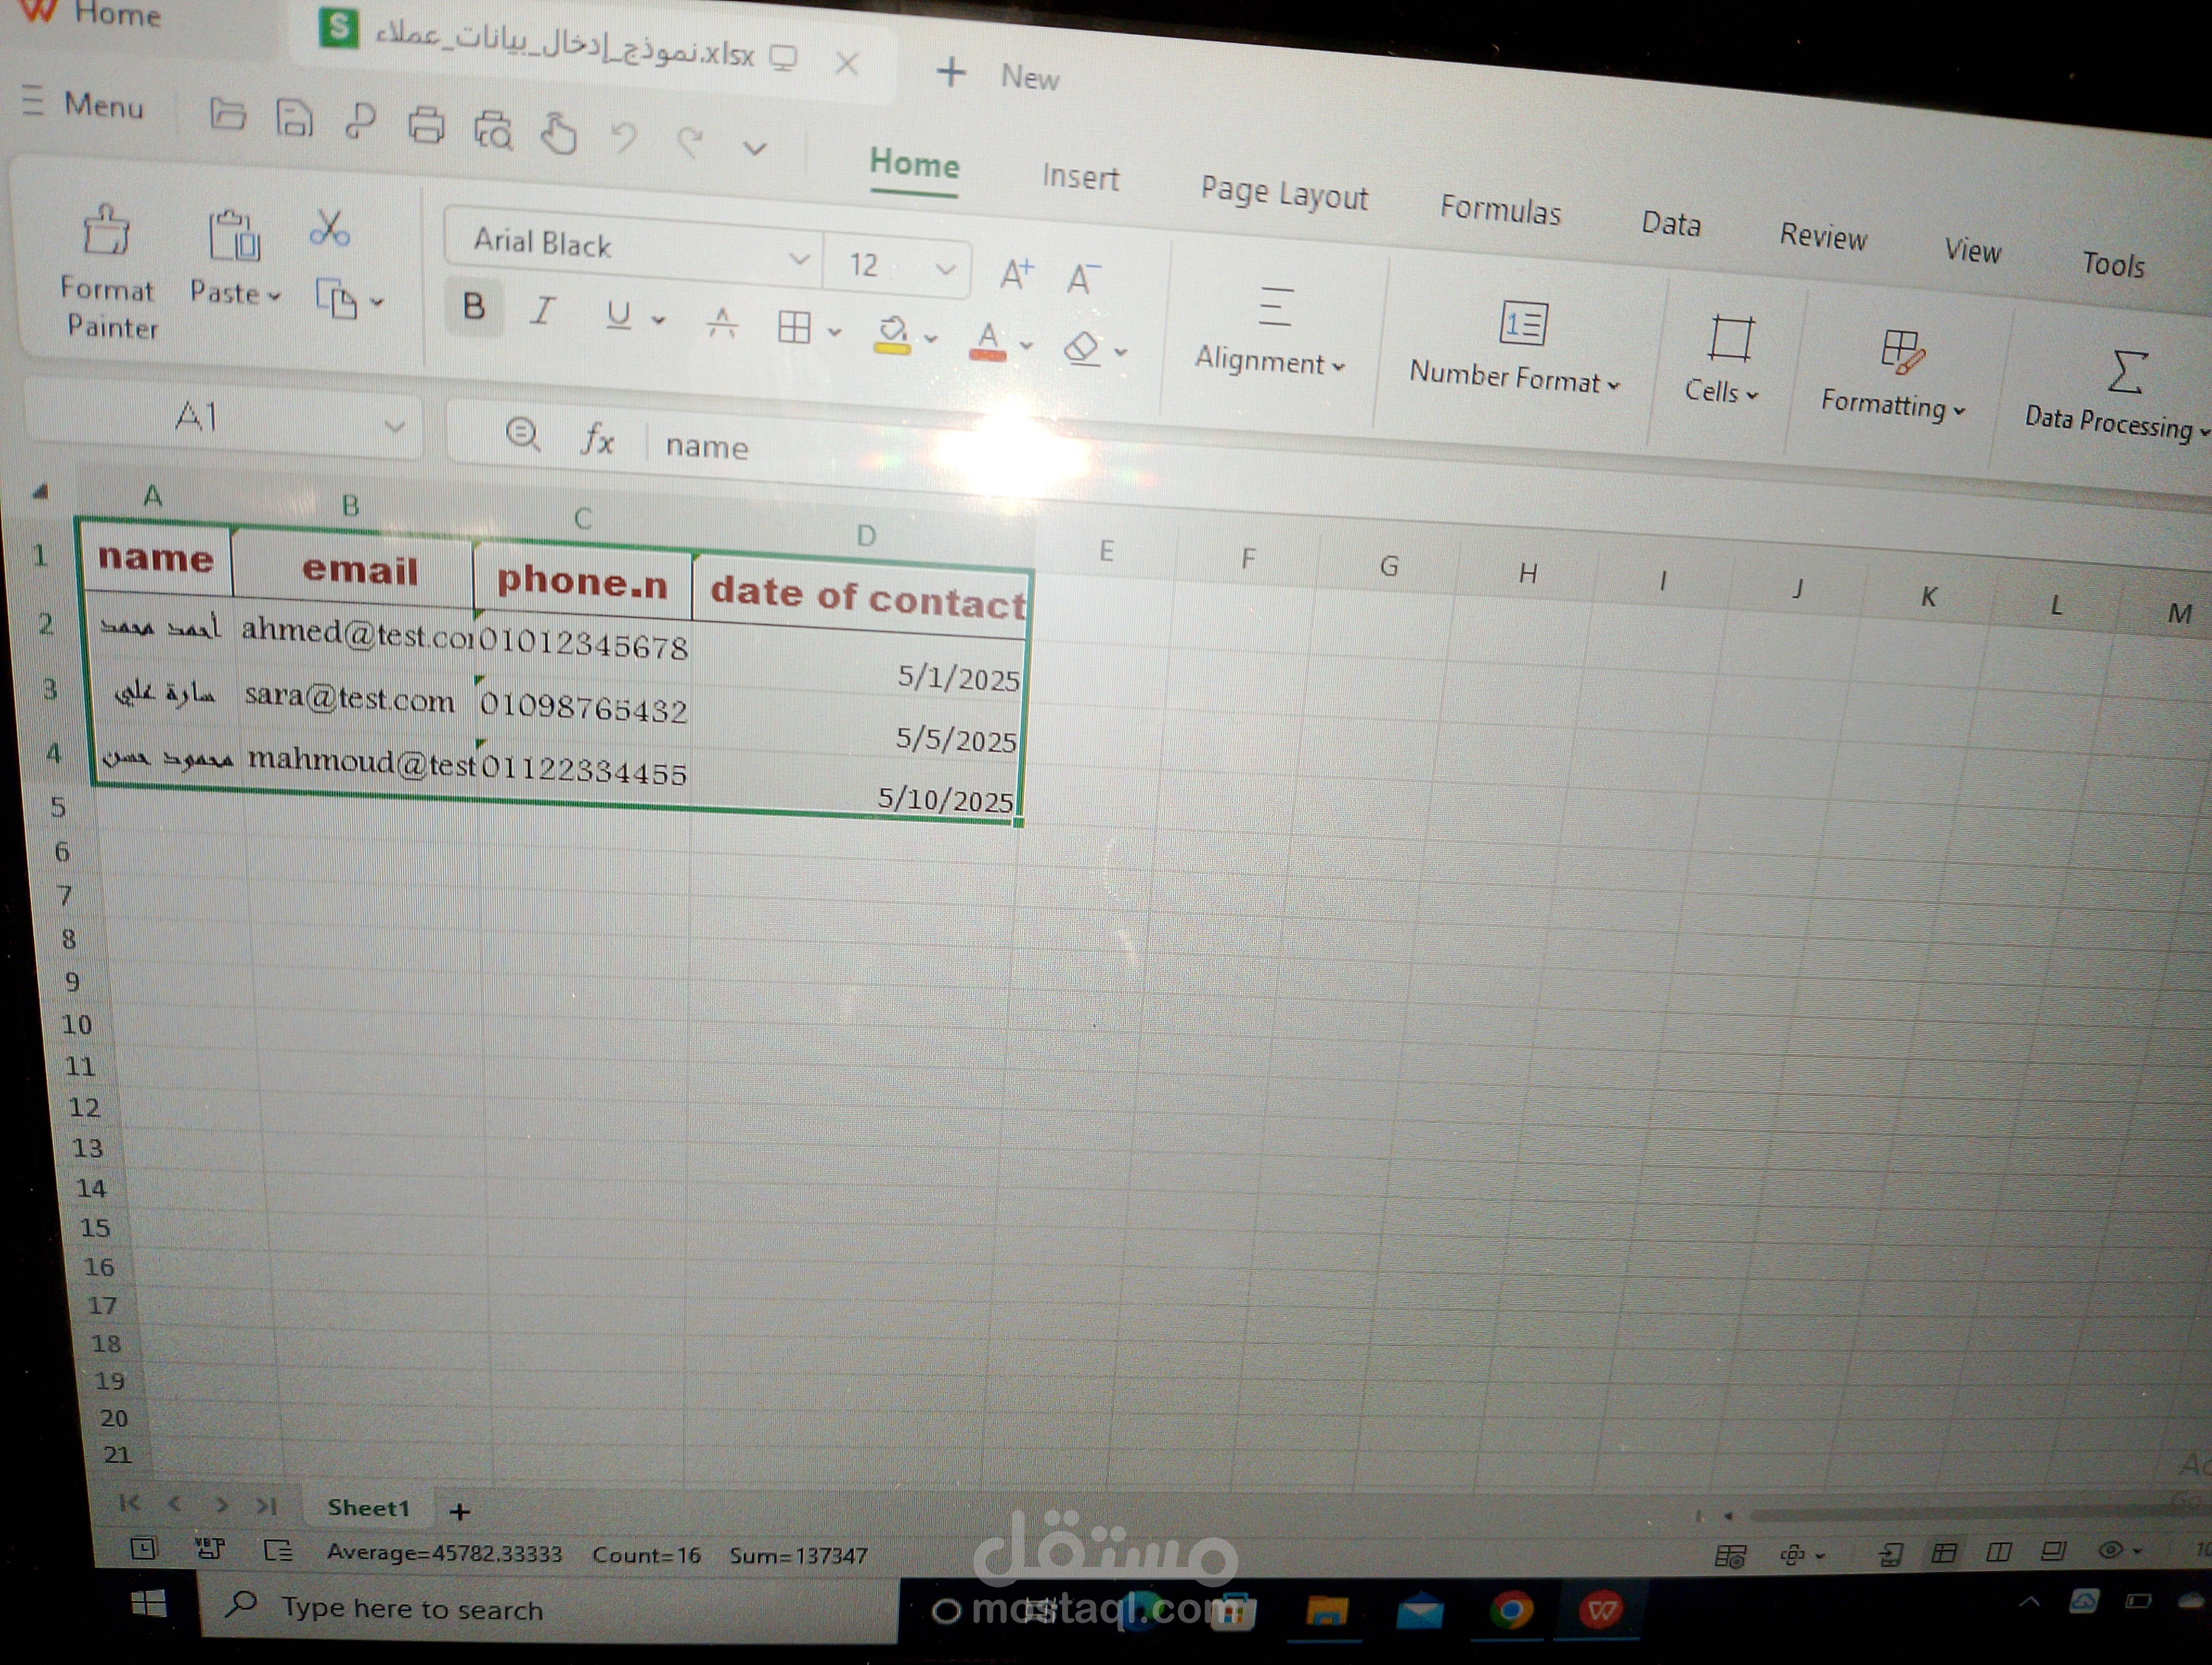This screenshot has width=2212, height=1665.
Task: Expand the quick access toolbar chevron
Action: coord(755,148)
